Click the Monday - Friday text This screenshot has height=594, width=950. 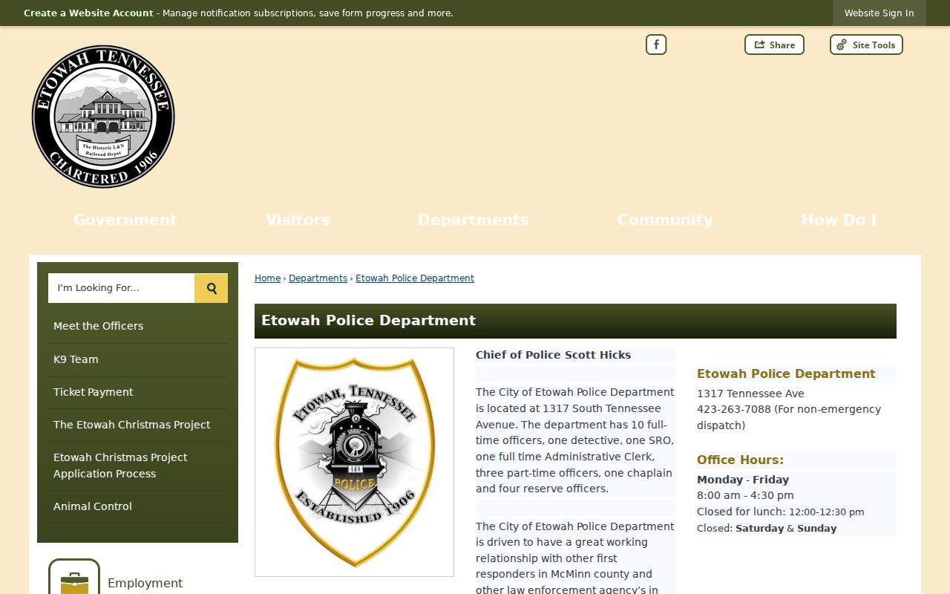743,480
